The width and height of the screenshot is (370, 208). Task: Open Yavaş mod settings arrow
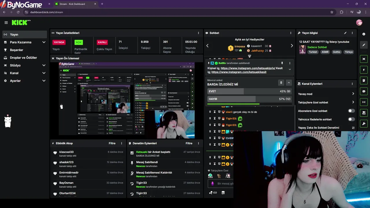point(353,94)
